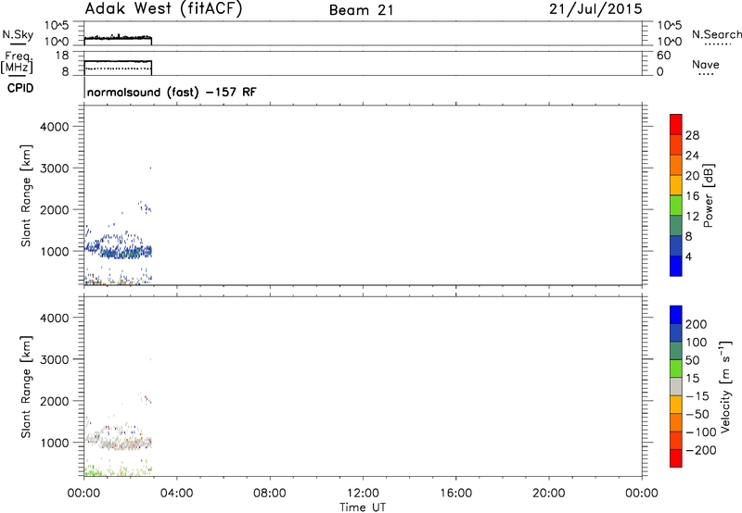This screenshot has height=513, width=742.
Task: Click the 'Adak West (fitACF)' title text
Action: (x=163, y=8)
